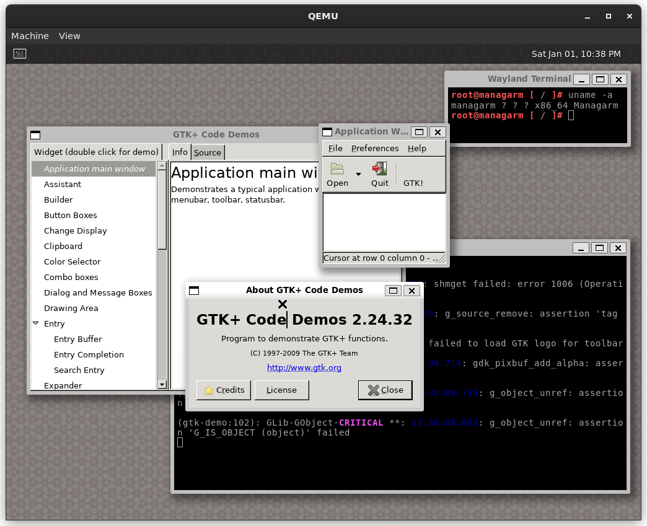Click the demo list scrollbar up arrow
The image size is (647, 526).
coord(162,166)
